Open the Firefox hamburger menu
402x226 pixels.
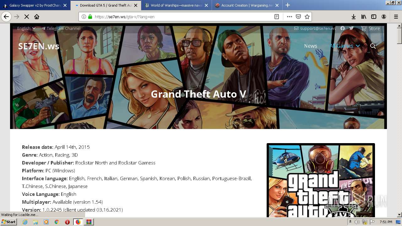click(396, 17)
